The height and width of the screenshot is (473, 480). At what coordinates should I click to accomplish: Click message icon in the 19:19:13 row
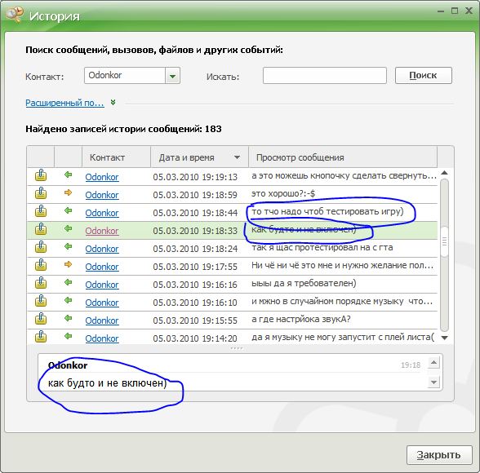41,175
